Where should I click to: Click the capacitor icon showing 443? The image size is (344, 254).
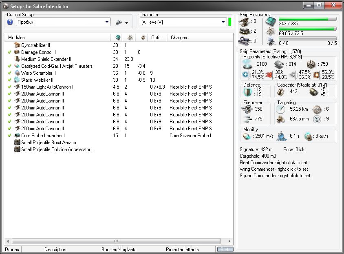[280, 91]
